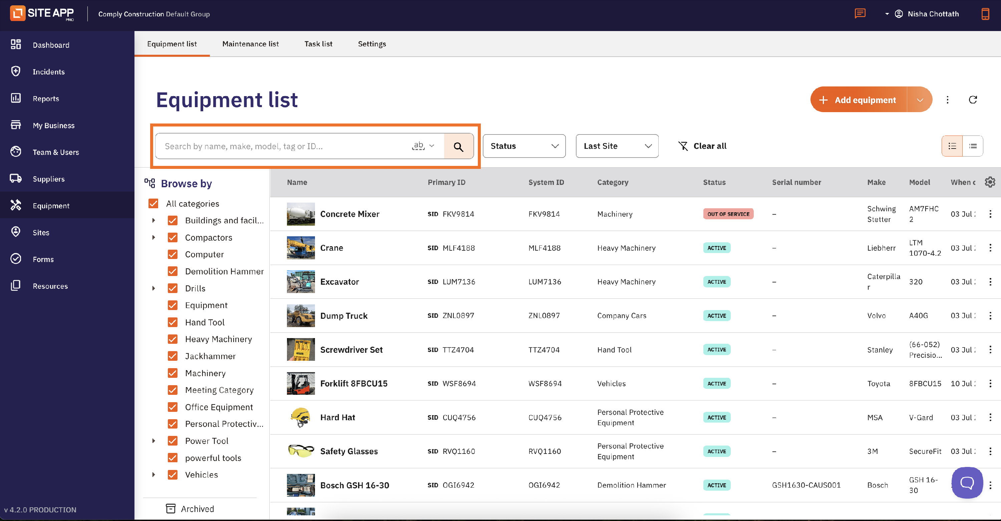Open Incidents shield icon in sidebar
This screenshot has height=521, width=1001.
coord(16,71)
